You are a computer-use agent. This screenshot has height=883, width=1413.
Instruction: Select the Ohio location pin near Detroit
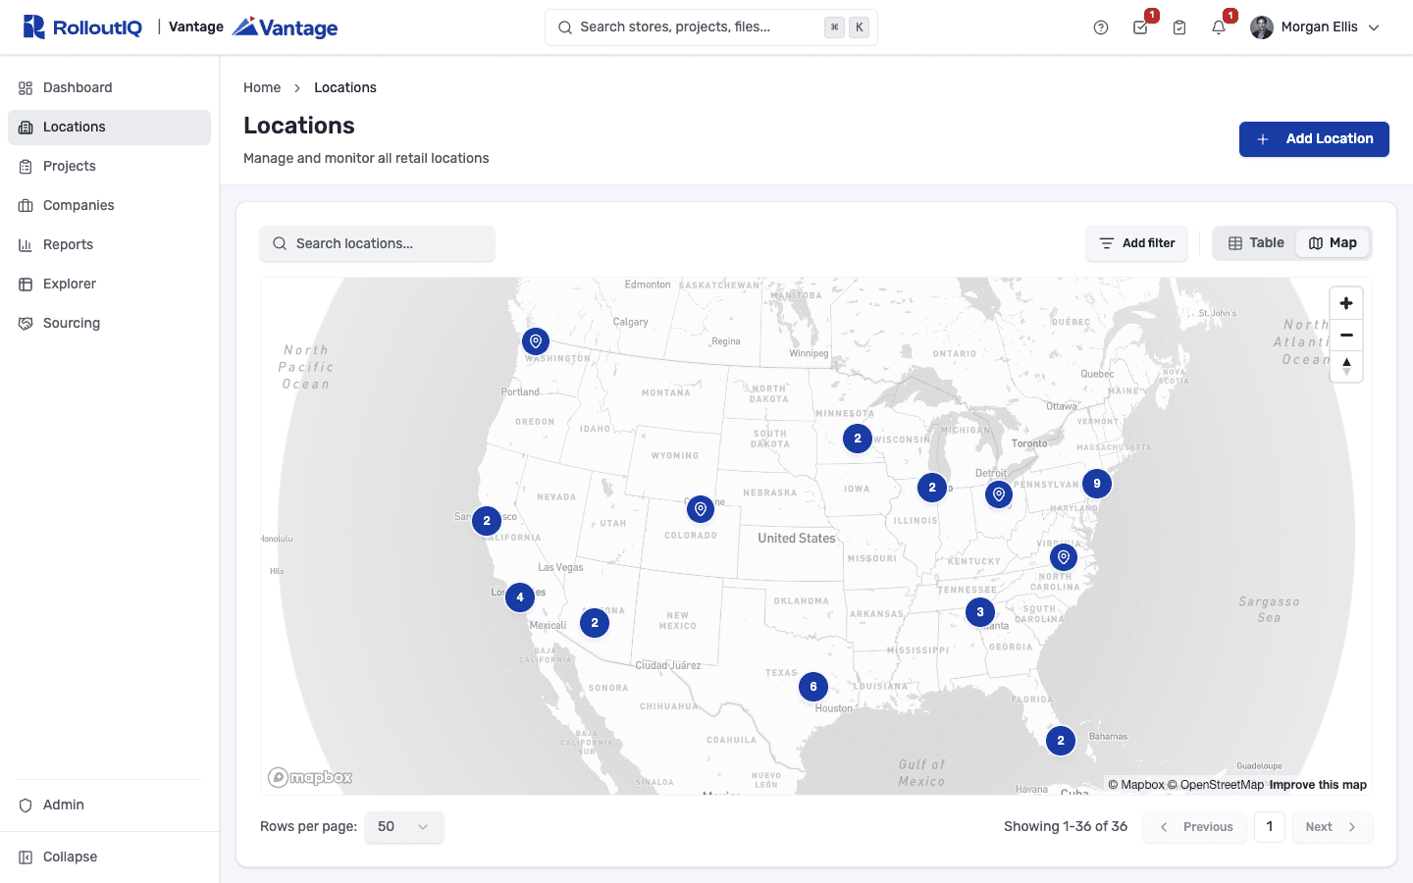pos(999,494)
